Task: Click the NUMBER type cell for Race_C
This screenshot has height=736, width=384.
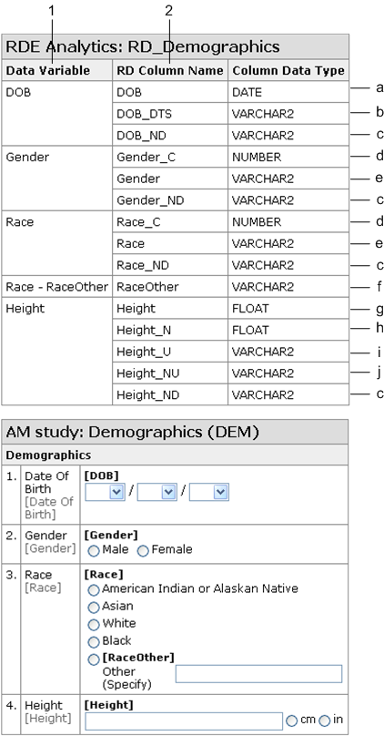Action: pyautogui.click(x=288, y=222)
